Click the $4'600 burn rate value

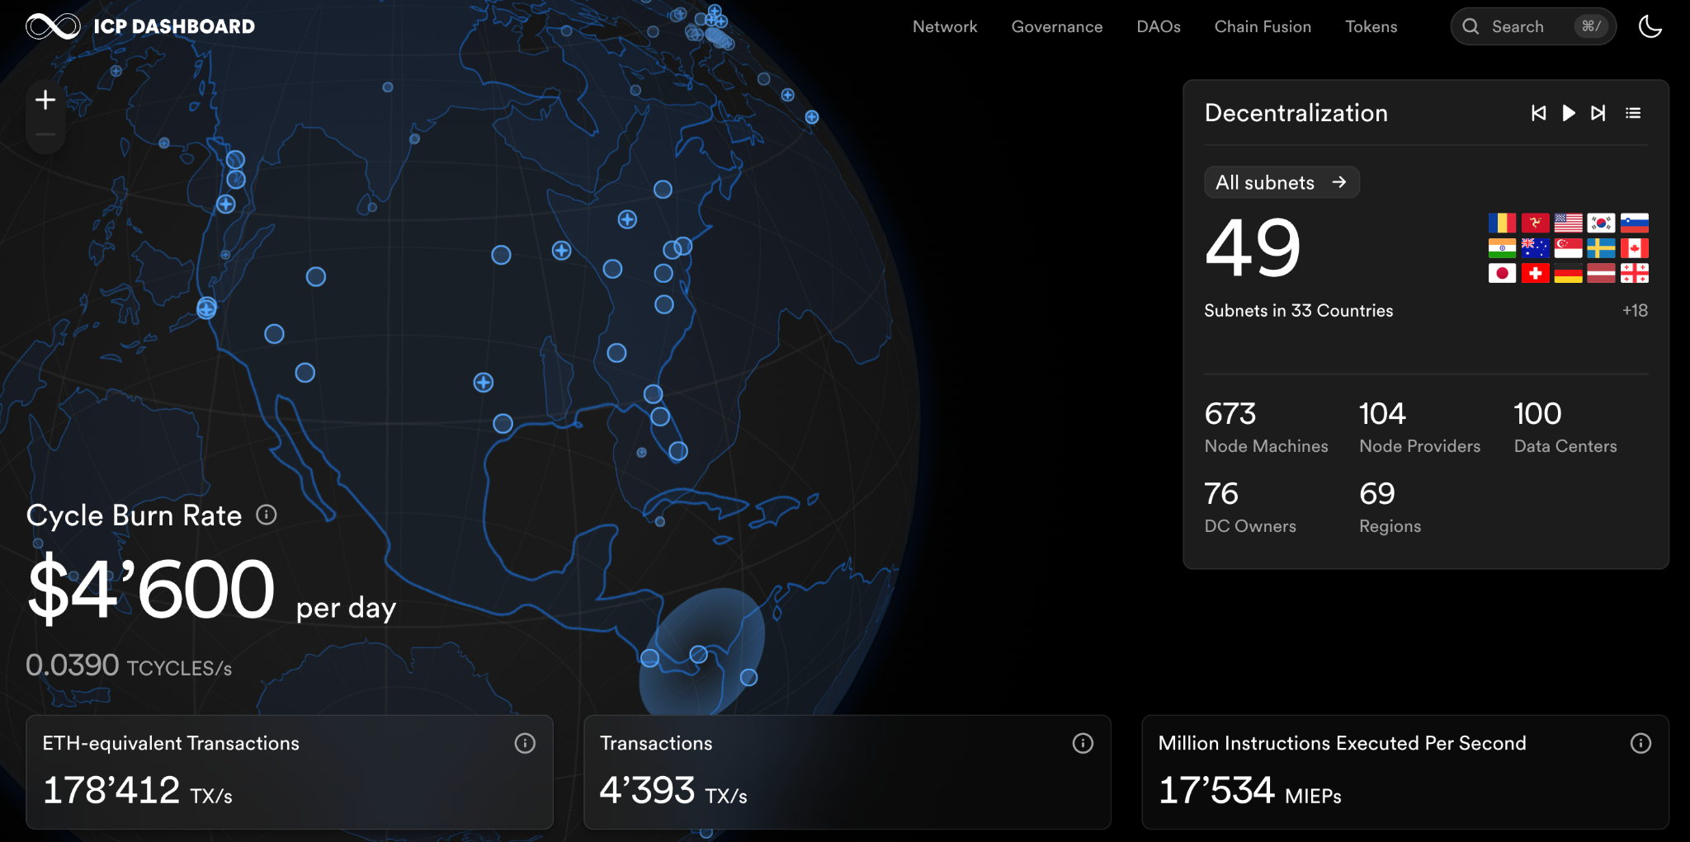[151, 588]
